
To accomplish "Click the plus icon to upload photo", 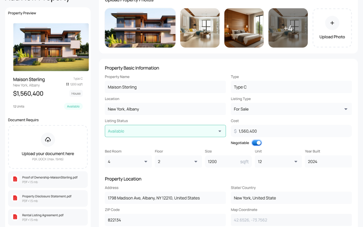I will tap(332, 23).
